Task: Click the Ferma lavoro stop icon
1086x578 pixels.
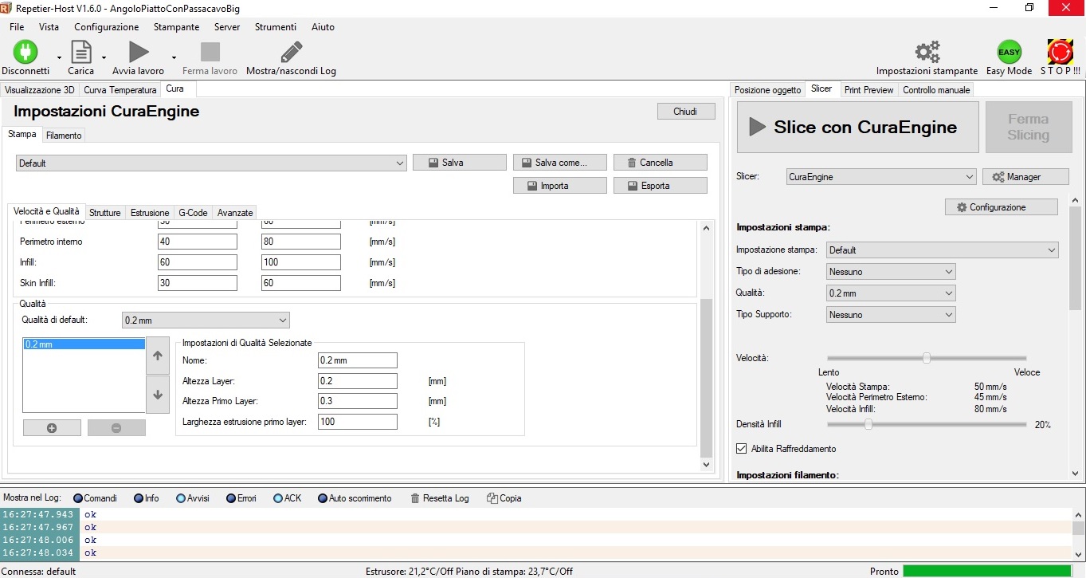Action: click(210, 52)
